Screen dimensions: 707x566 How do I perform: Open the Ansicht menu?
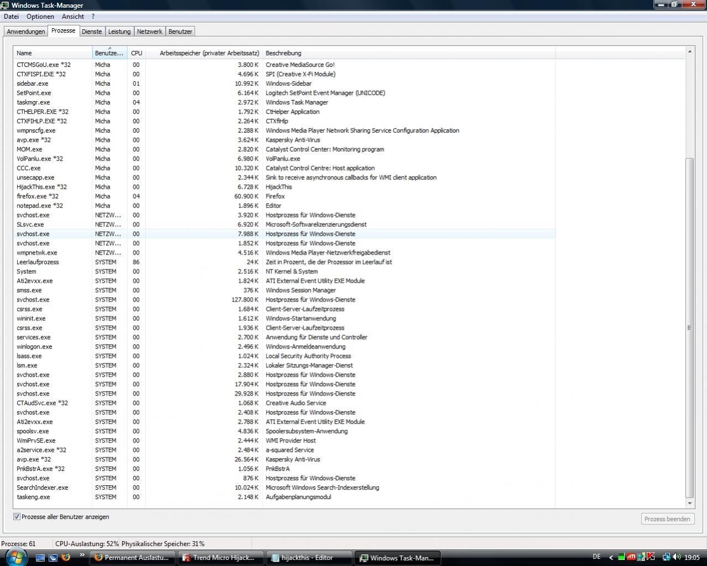pyautogui.click(x=73, y=17)
